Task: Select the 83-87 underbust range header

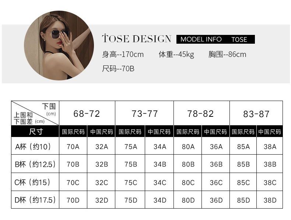Action: 256,114
